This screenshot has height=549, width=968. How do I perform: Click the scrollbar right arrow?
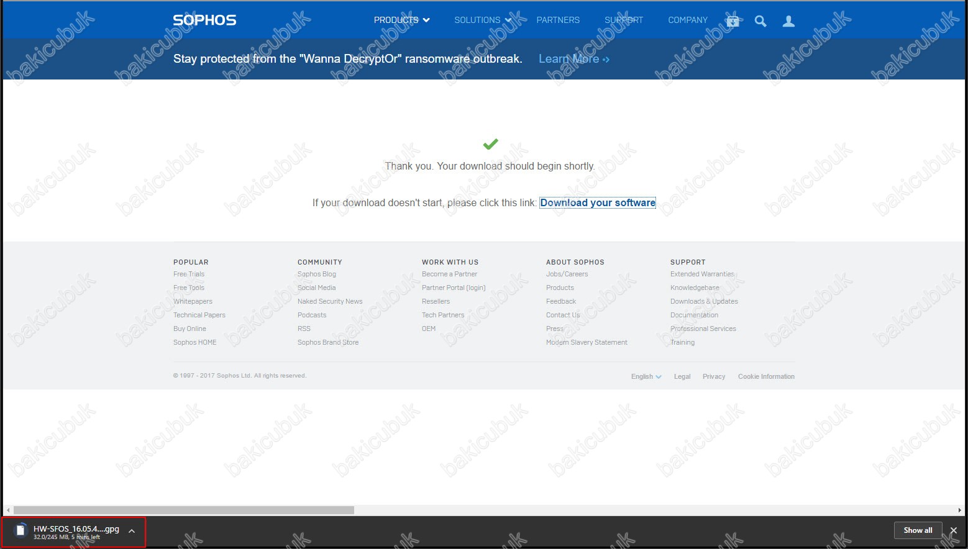(960, 510)
